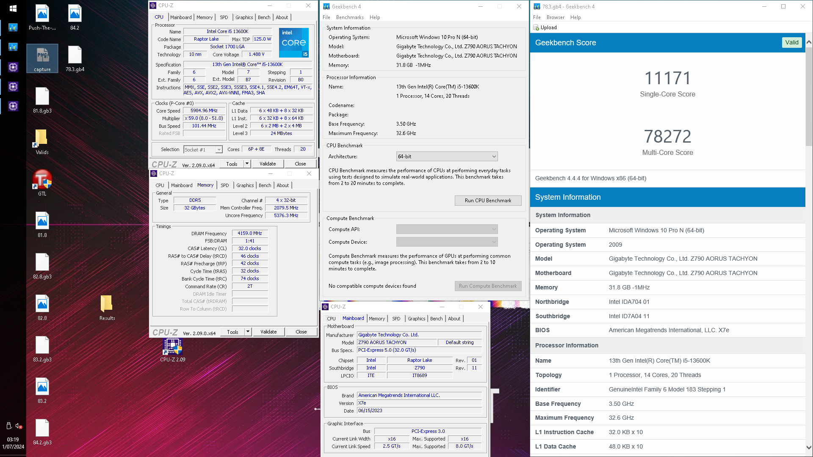Open the 84.2.gb3 file icon
Screen dimensions: 813x457
coord(42,432)
